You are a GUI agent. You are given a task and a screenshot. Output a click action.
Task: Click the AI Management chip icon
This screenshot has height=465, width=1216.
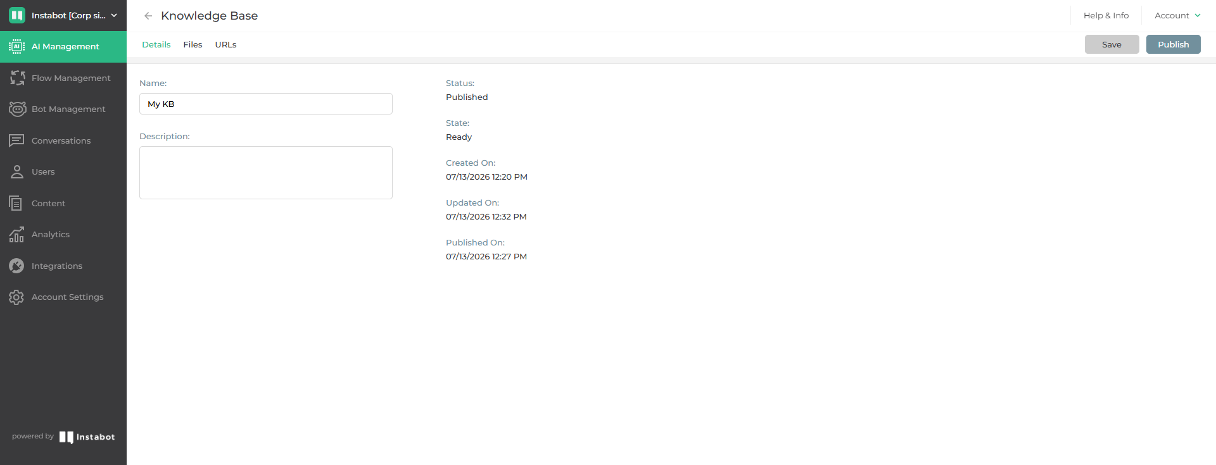tap(17, 46)
